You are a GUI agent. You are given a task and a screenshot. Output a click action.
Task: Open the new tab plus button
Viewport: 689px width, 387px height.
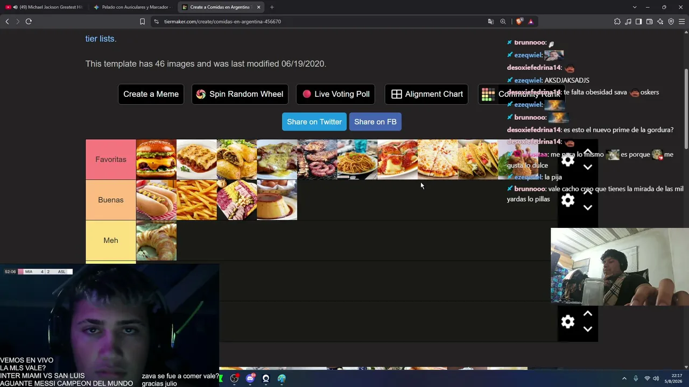click(x=272, y=7)
